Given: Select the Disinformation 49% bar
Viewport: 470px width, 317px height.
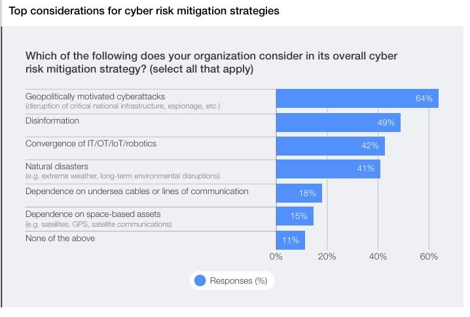Looking at the screenshot, I should click(338, 123).
